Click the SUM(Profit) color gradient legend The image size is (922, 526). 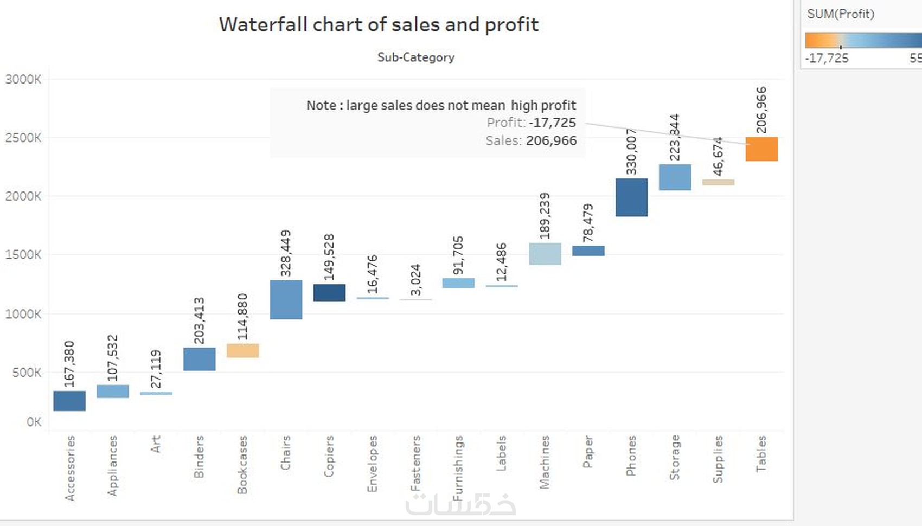pyautogui.click(x=863, y=40)
